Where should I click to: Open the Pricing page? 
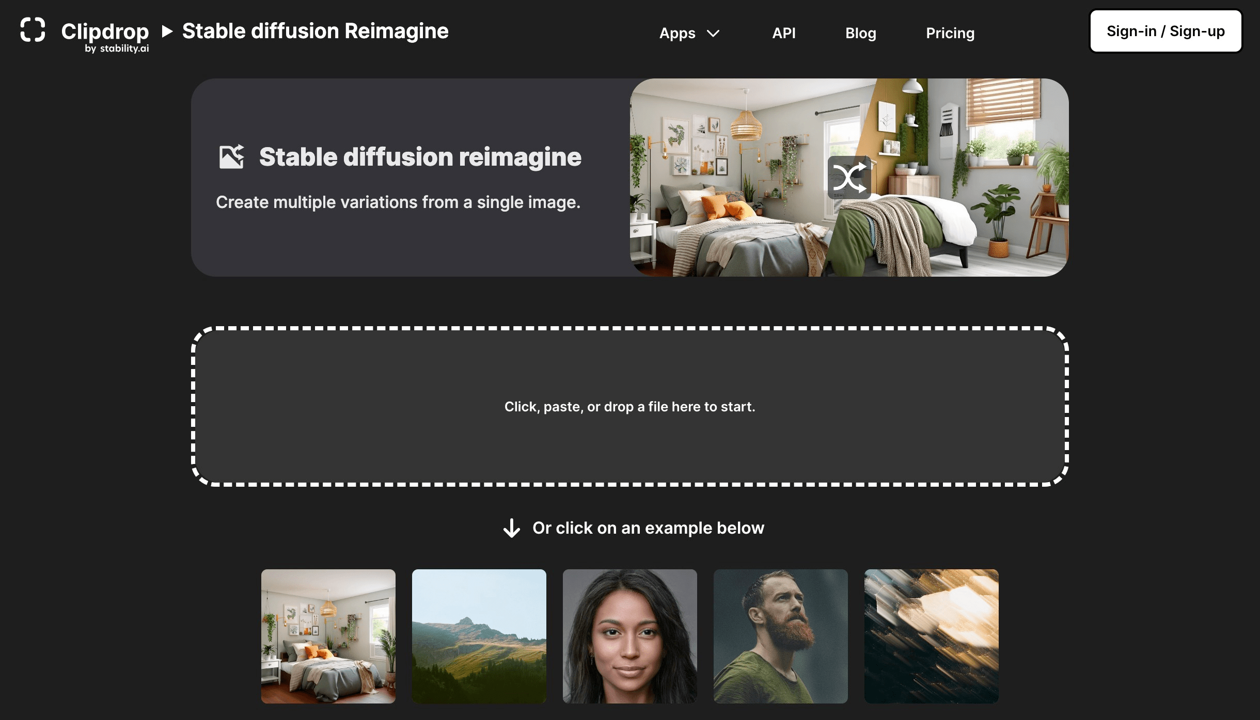(x=950, y=33)
